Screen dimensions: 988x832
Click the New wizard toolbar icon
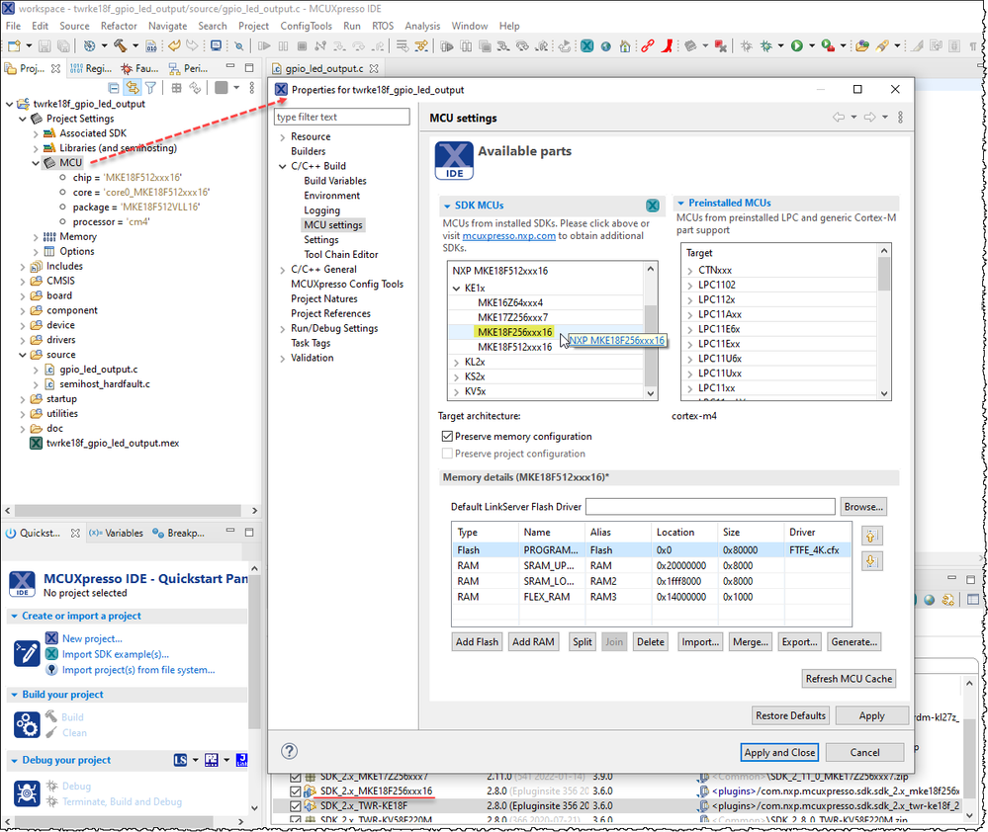click(x=14, y=45)
